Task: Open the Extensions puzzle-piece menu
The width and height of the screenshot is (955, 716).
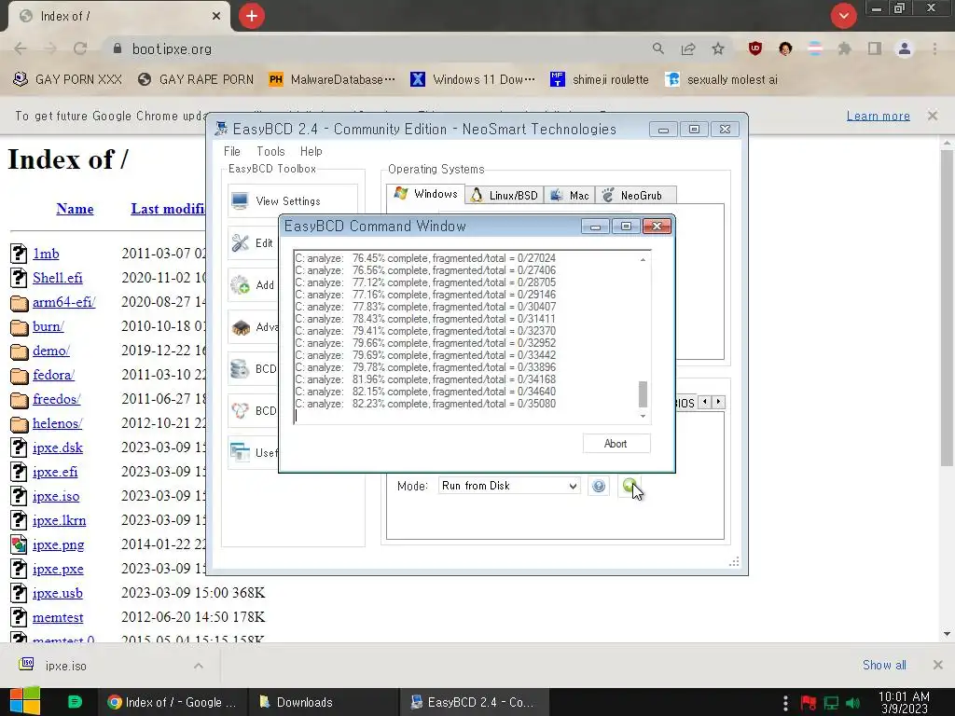Action: (844, 48)
